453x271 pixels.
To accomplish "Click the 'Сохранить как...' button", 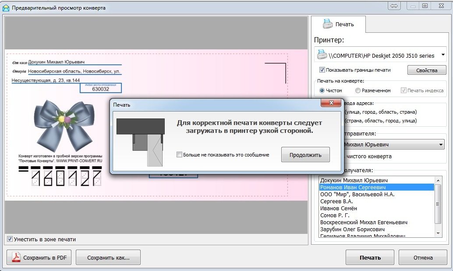I will 108,257.
